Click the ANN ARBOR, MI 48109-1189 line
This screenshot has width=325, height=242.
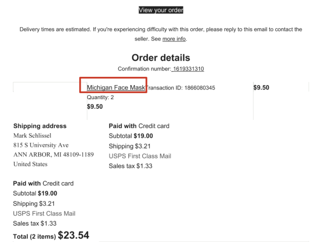(53, 154)
